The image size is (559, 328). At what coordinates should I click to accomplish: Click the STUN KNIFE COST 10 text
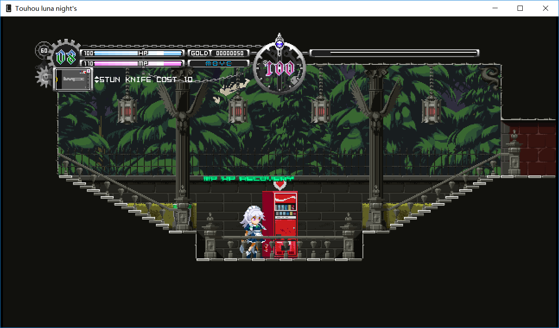coord(146,80)
